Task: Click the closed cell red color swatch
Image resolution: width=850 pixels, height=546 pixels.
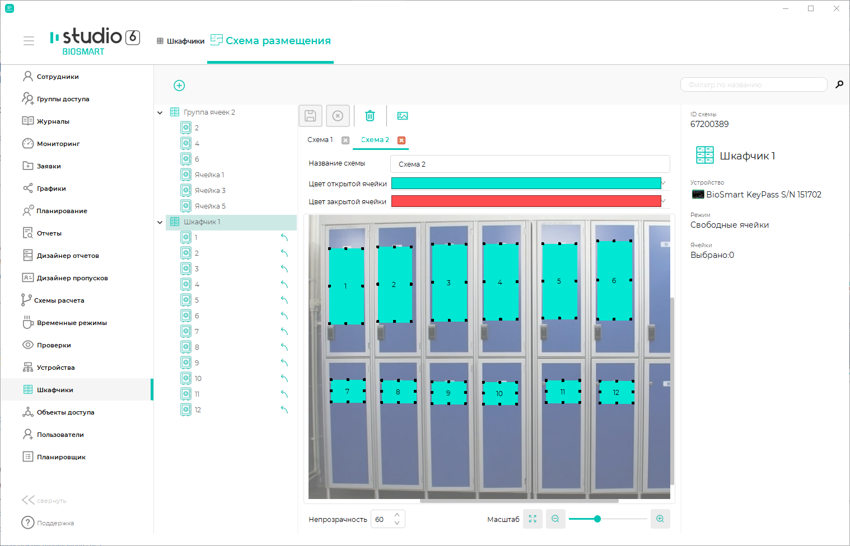Action: tap(526, 201)
